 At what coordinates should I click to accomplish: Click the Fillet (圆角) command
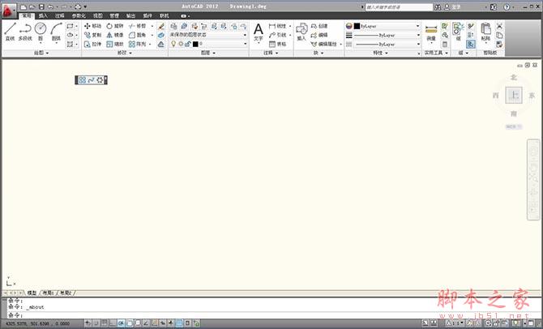tap(137, 35)
